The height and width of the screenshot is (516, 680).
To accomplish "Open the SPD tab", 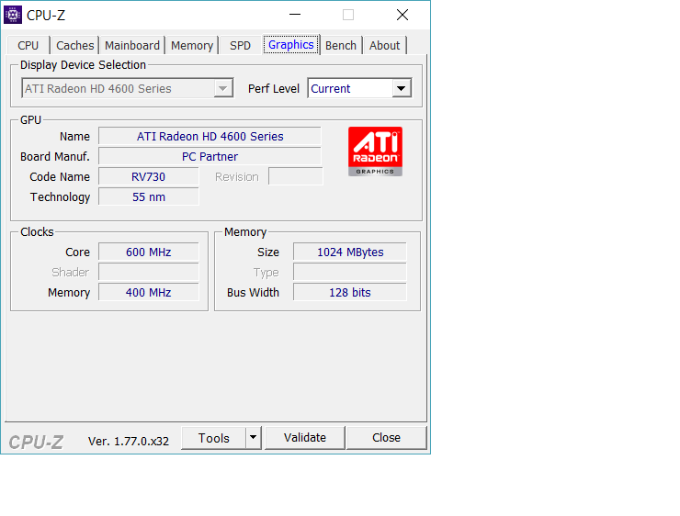I will [x=240, y=46].
